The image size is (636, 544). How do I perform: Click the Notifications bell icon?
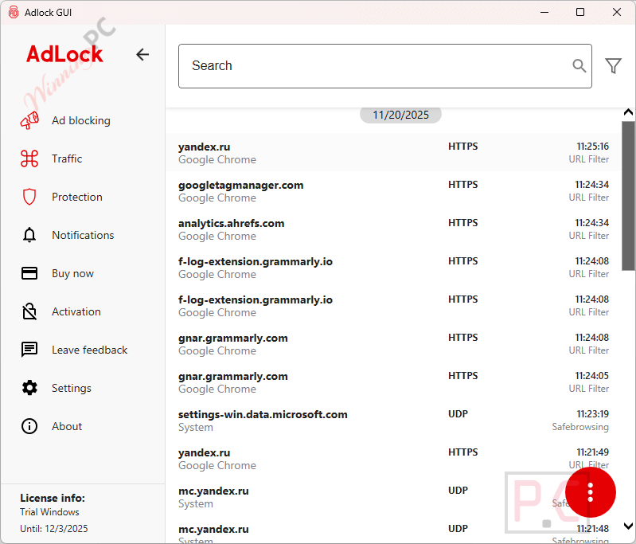click(x=29, y=235)
